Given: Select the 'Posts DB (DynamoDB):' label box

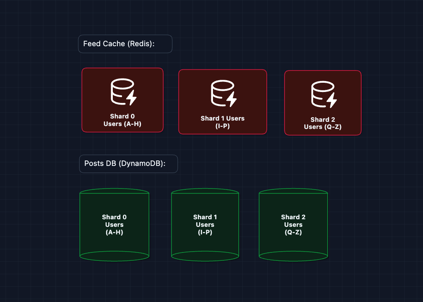Looking at the screenshot, I should 128,164.
